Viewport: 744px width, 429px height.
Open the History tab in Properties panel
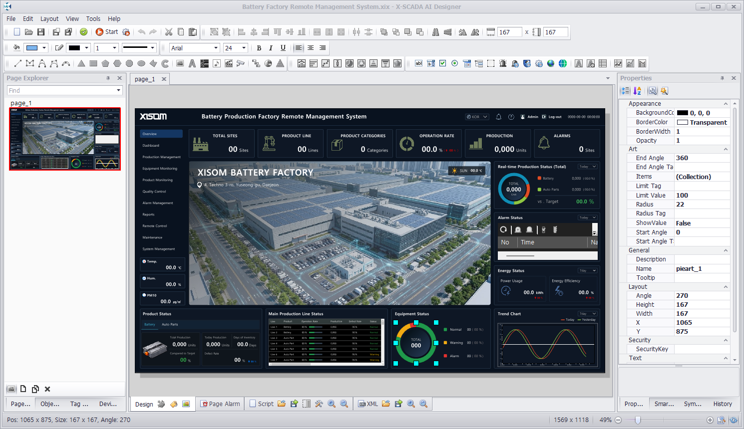723,404
